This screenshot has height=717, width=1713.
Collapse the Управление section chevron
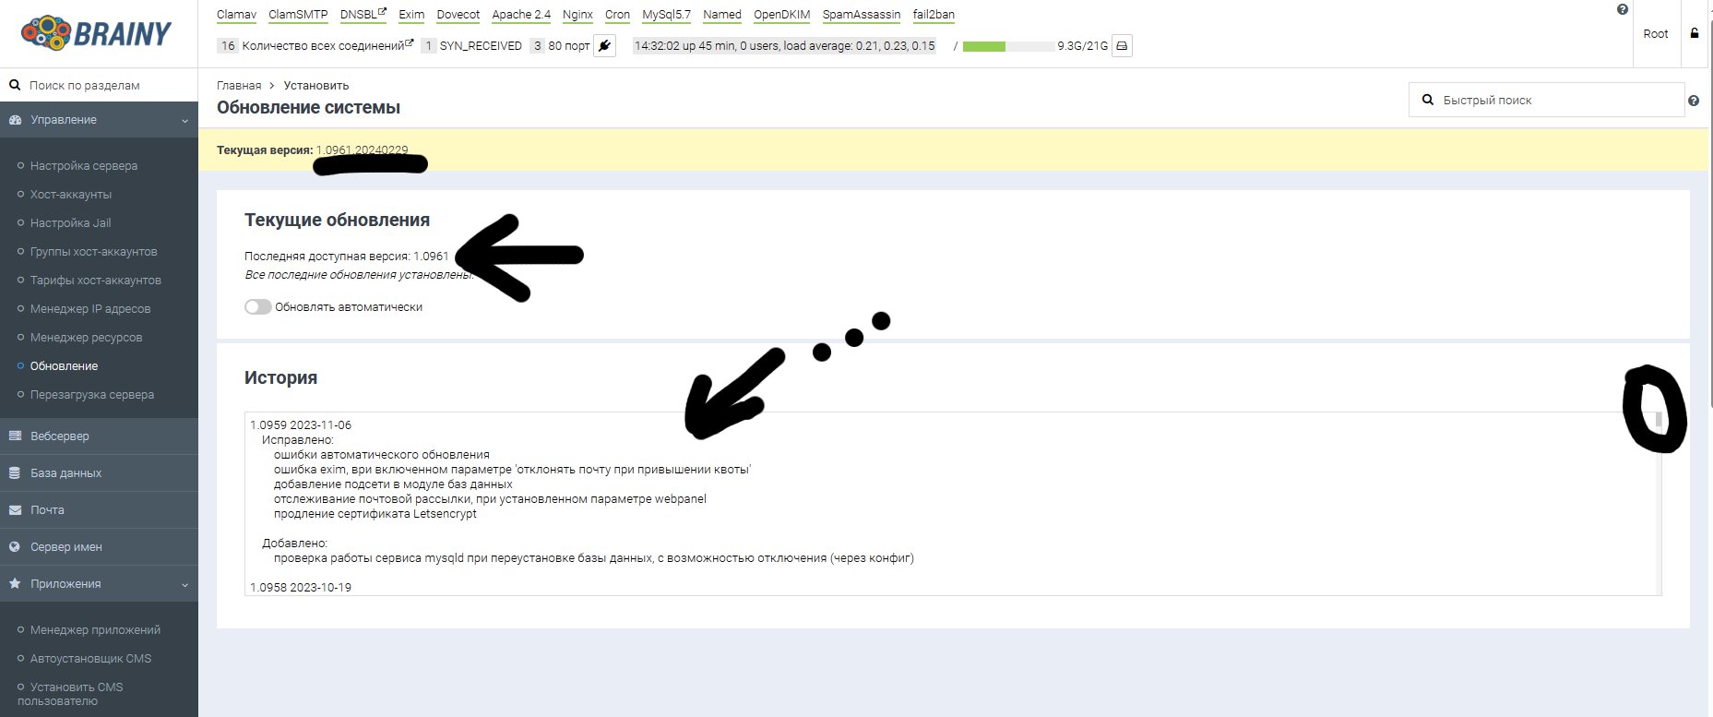(x=184, y=121)
